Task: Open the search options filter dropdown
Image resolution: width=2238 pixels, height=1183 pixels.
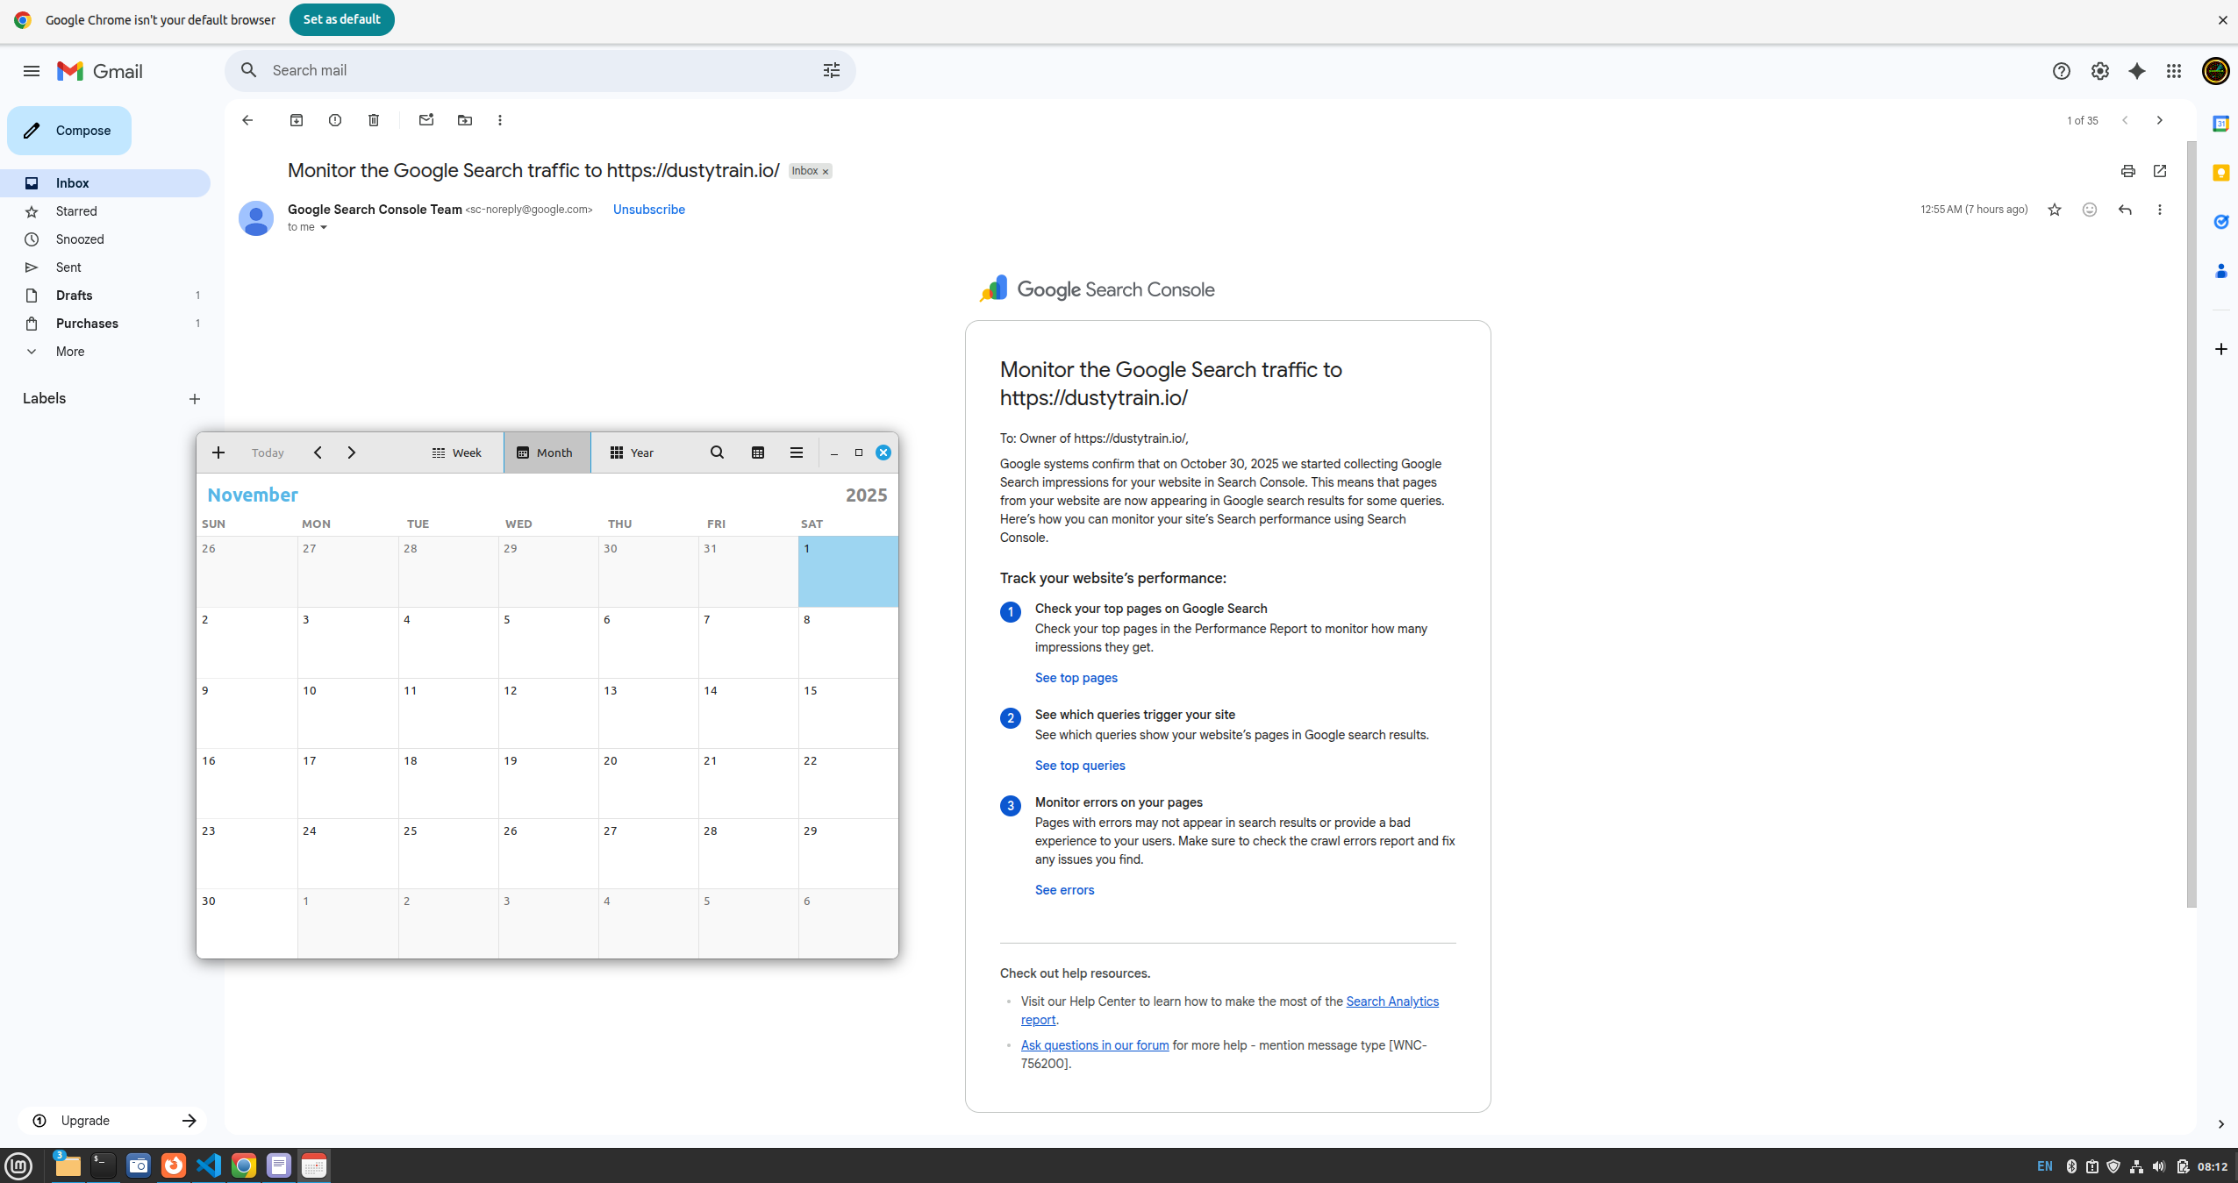Action: [831, 70]
